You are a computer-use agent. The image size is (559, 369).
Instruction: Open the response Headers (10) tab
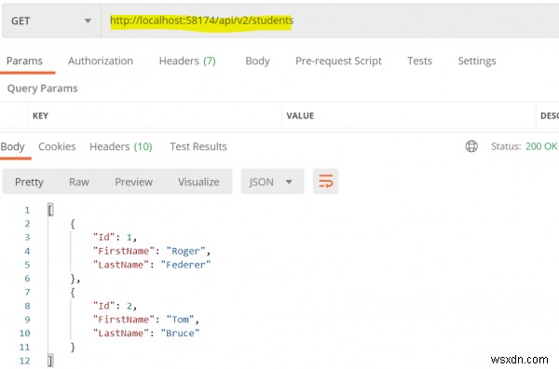point(121,146)
